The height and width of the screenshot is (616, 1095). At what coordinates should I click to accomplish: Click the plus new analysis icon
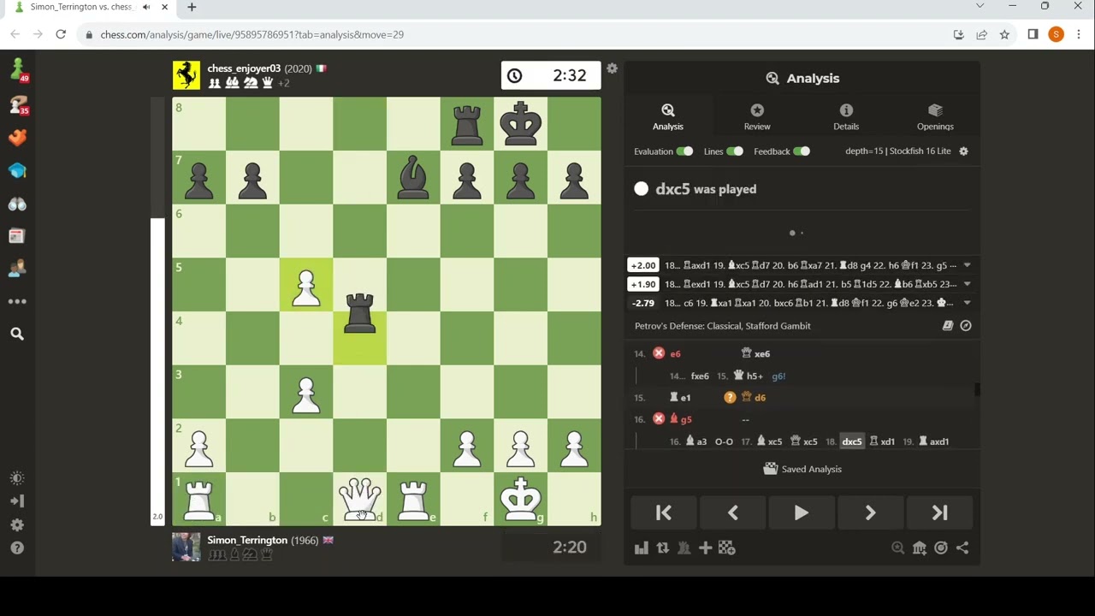(x=705, y=548)
